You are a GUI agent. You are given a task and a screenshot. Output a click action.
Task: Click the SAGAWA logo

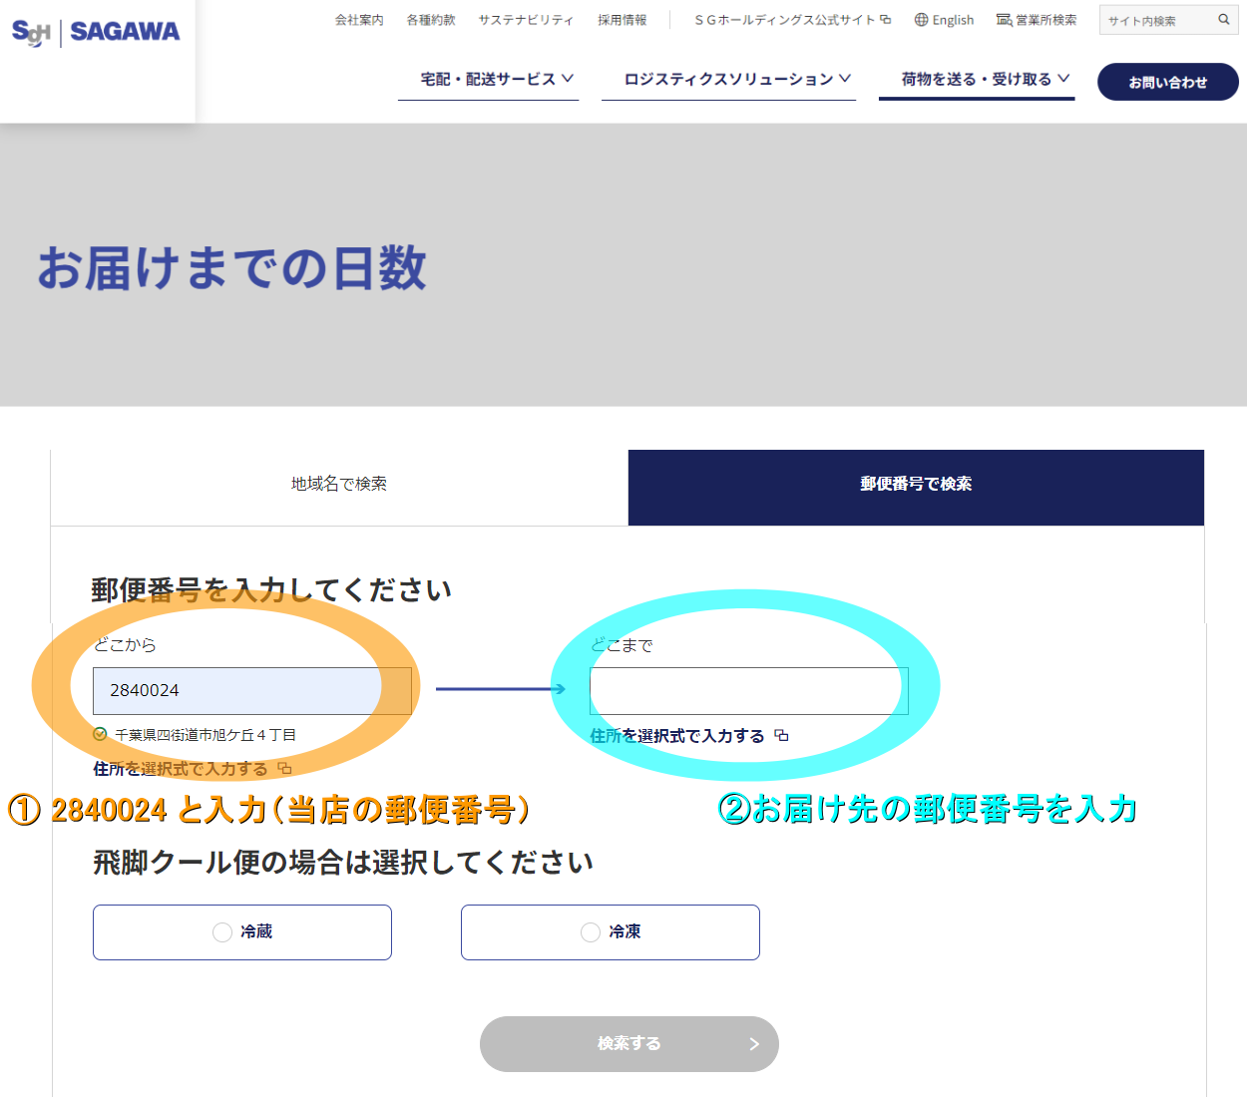96,32
